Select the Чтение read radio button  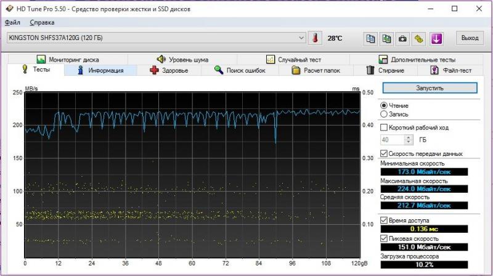(x=385, y=105)
